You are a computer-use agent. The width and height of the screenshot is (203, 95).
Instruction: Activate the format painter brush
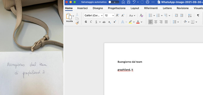[x=77, y=23]
